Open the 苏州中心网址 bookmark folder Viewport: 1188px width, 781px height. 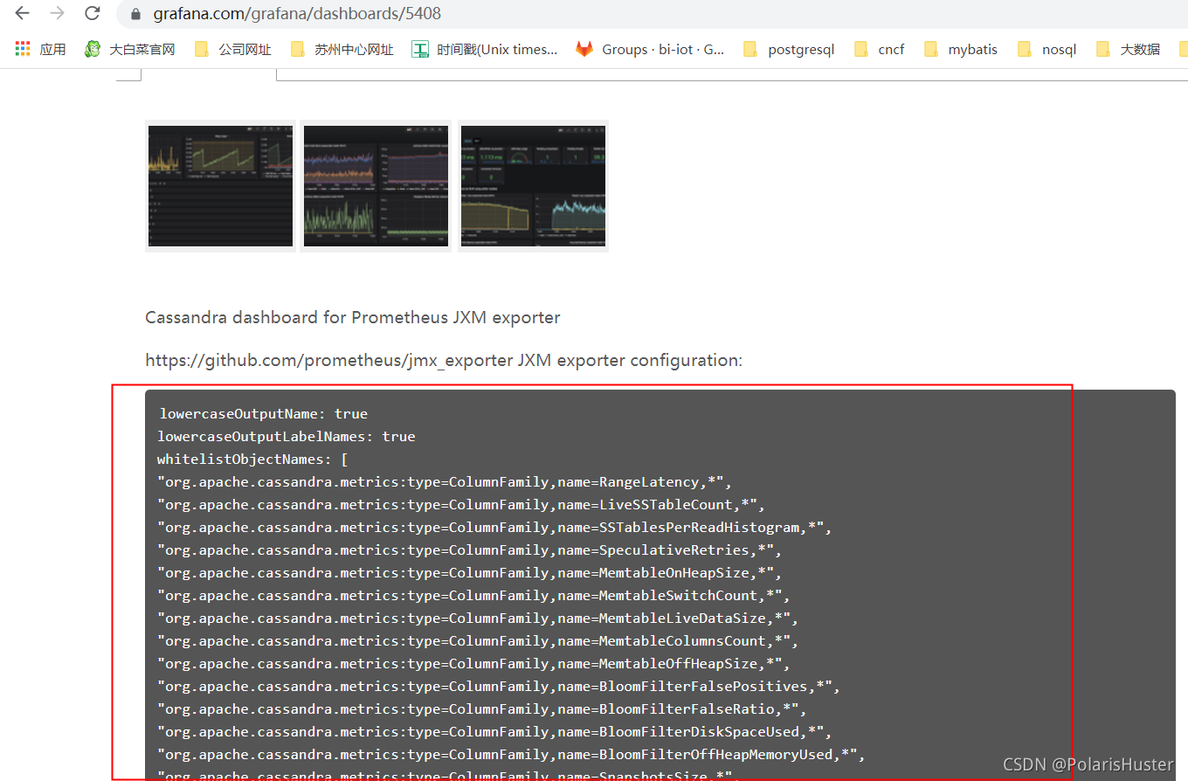[342, 50]
